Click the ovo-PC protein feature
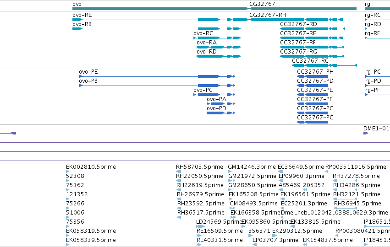The width and height of the screenshot is (390, 247). 214,95
